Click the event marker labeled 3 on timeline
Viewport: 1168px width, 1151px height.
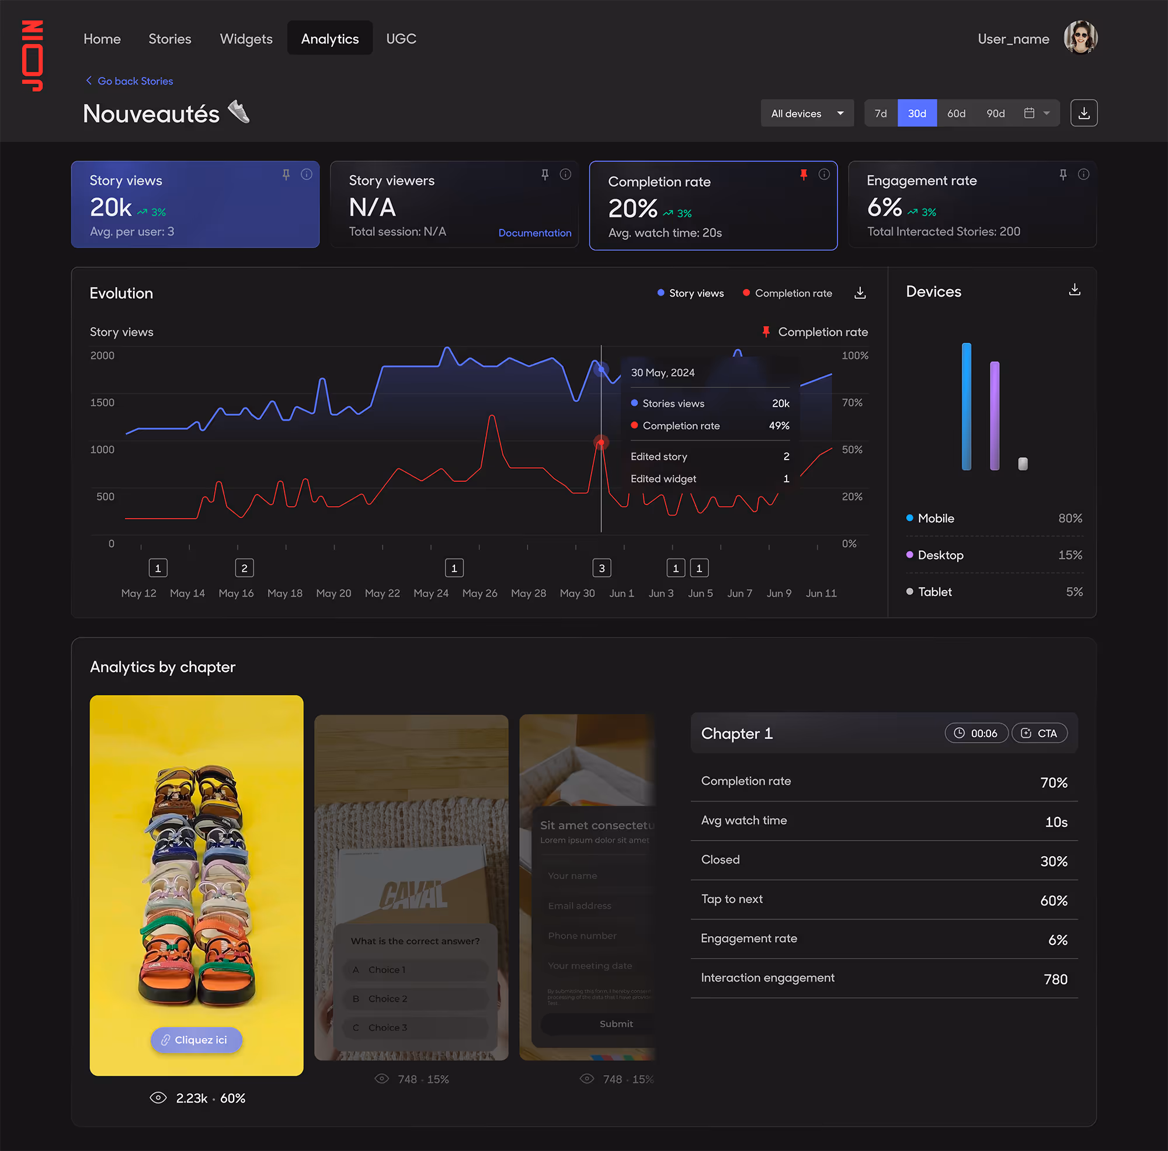(602, 568)
